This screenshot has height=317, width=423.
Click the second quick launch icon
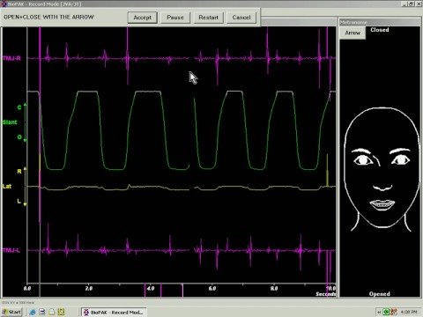point(42,312)
